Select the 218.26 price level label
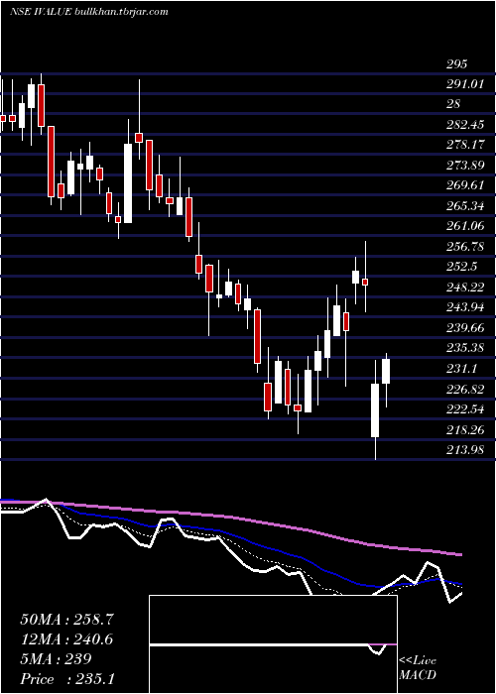Viewport: 496px width, 694px height. coord(465,429)
